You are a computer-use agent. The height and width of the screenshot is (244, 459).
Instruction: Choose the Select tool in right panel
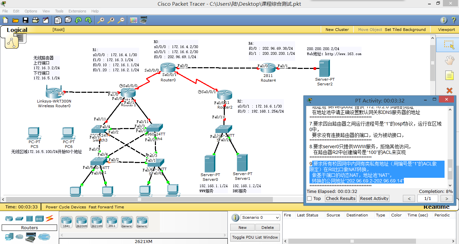point(449,45)
